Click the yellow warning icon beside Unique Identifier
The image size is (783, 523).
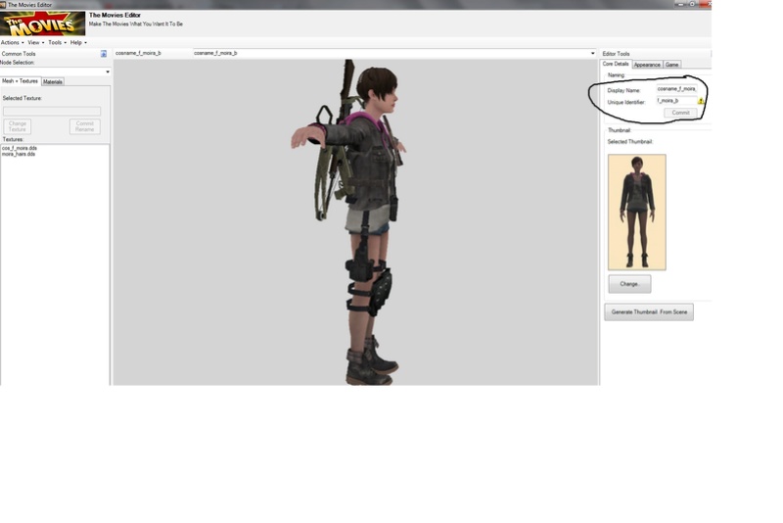701,101
